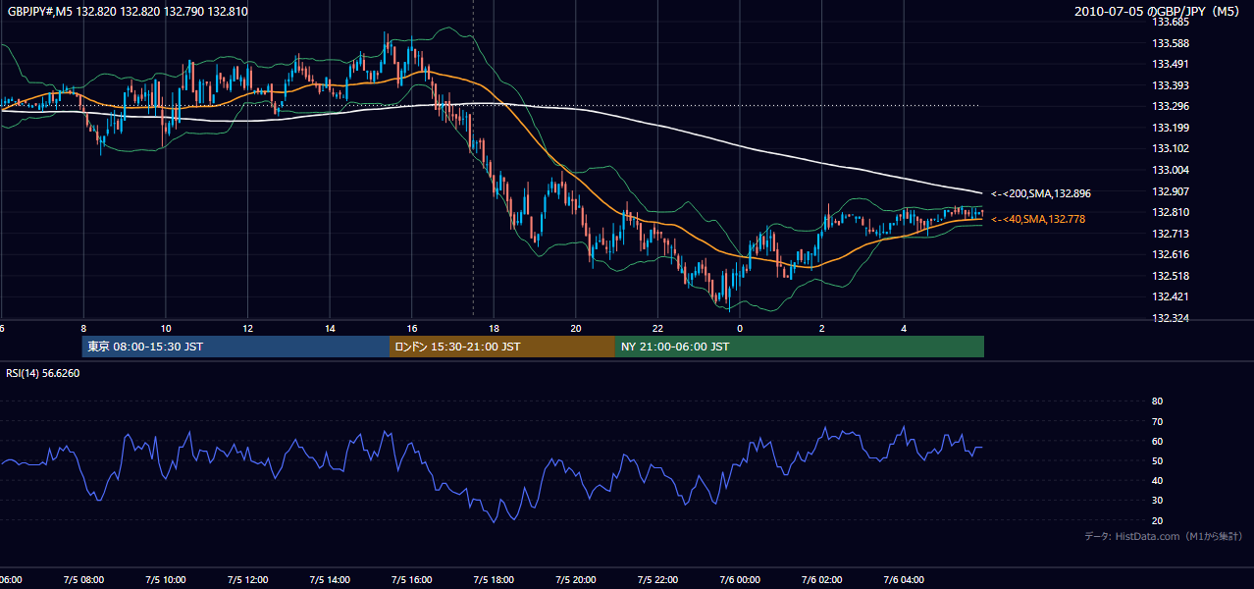
Task: Click hour label 2 under the price chart
Action: click(822, 329)
